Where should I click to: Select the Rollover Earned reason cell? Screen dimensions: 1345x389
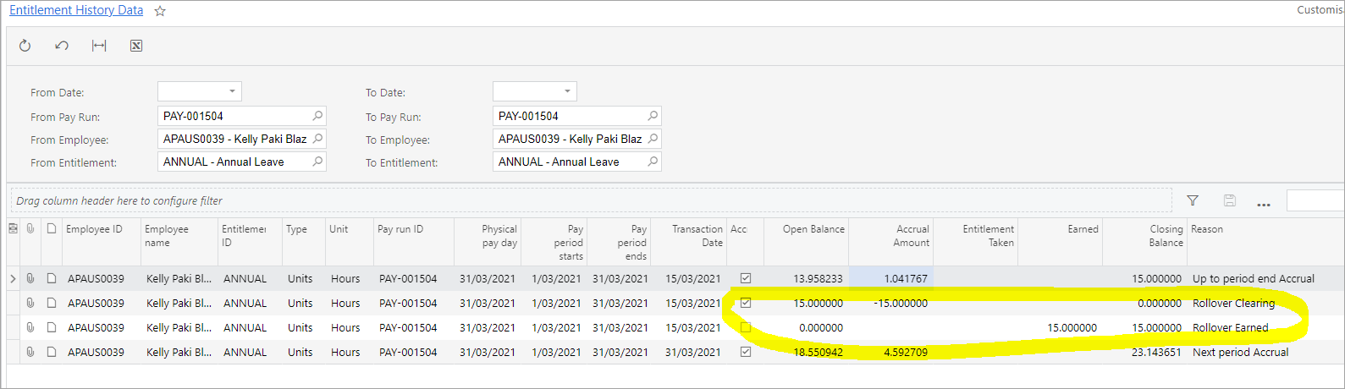point(1265,327)
